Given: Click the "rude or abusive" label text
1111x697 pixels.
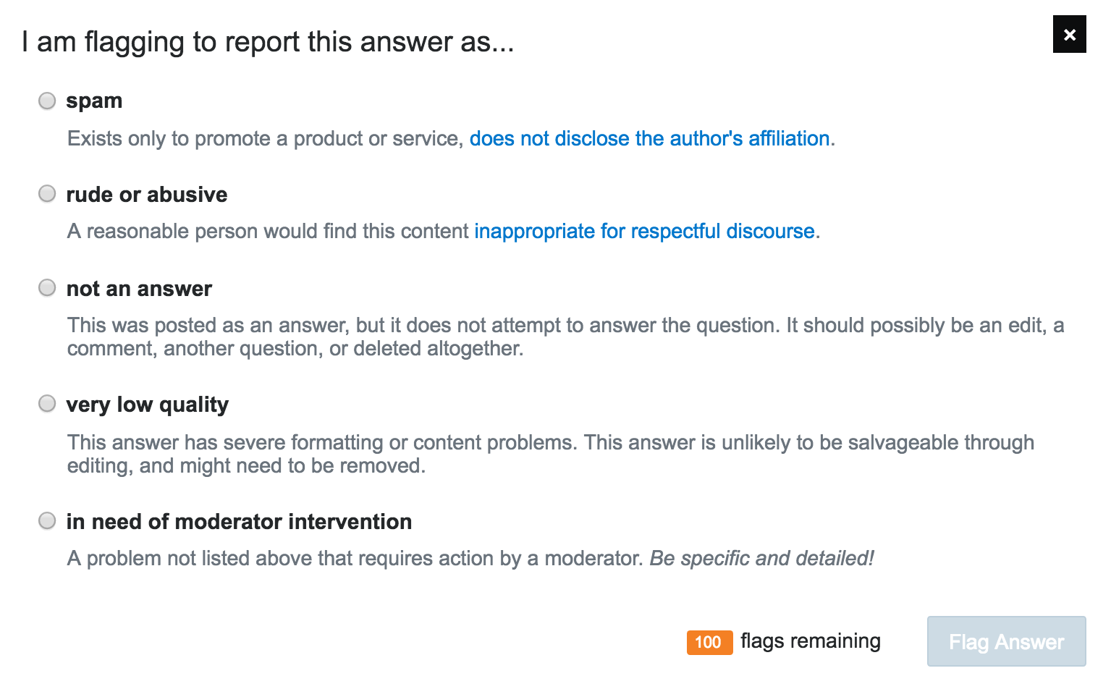Looking at the screenshot, I should pos(146,195).
